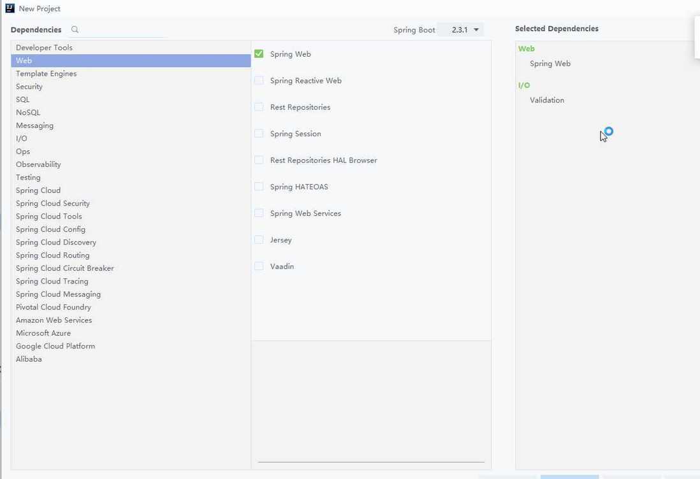Select Messaging category
Viewport: 700px width, 479px height.
coord(131,125)
